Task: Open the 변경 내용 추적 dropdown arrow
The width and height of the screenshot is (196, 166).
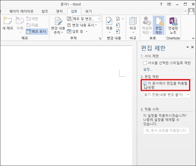Action: [62, 33]
